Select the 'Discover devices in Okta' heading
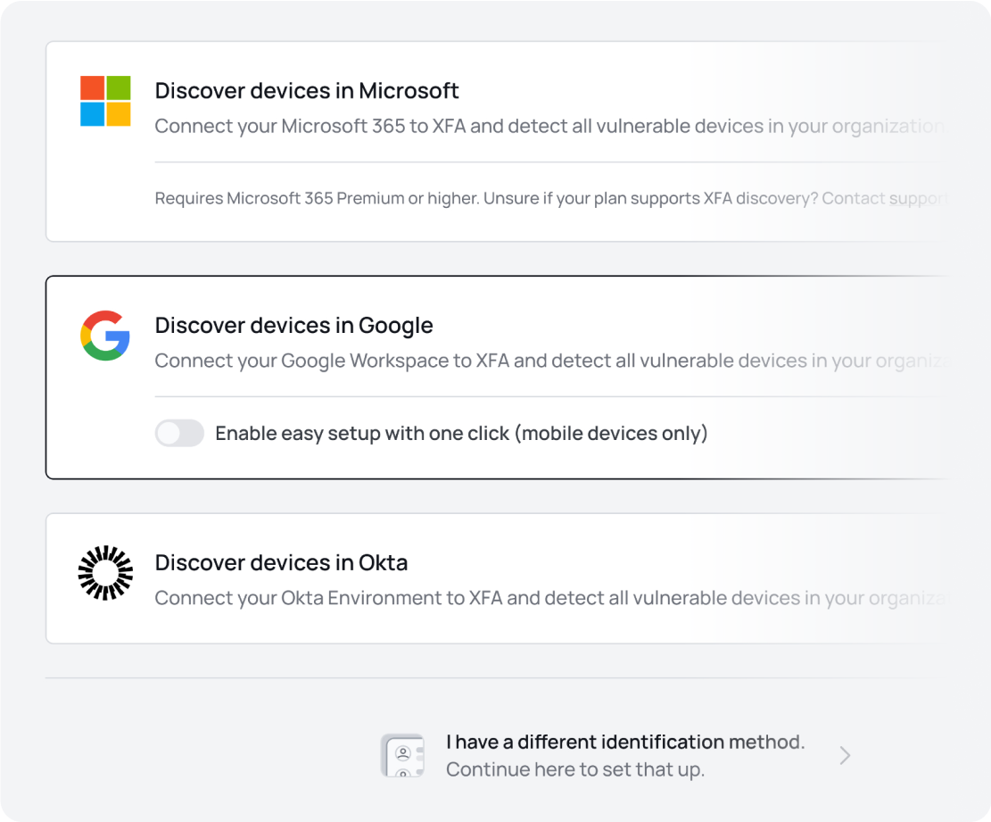 point(281,563)
